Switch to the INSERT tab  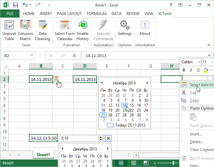pyautogui.click(x=46, y=14)
